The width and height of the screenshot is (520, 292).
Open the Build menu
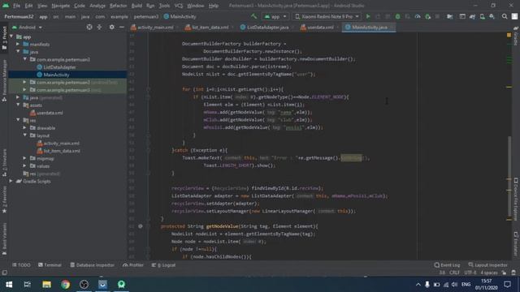tap(136, 6)
